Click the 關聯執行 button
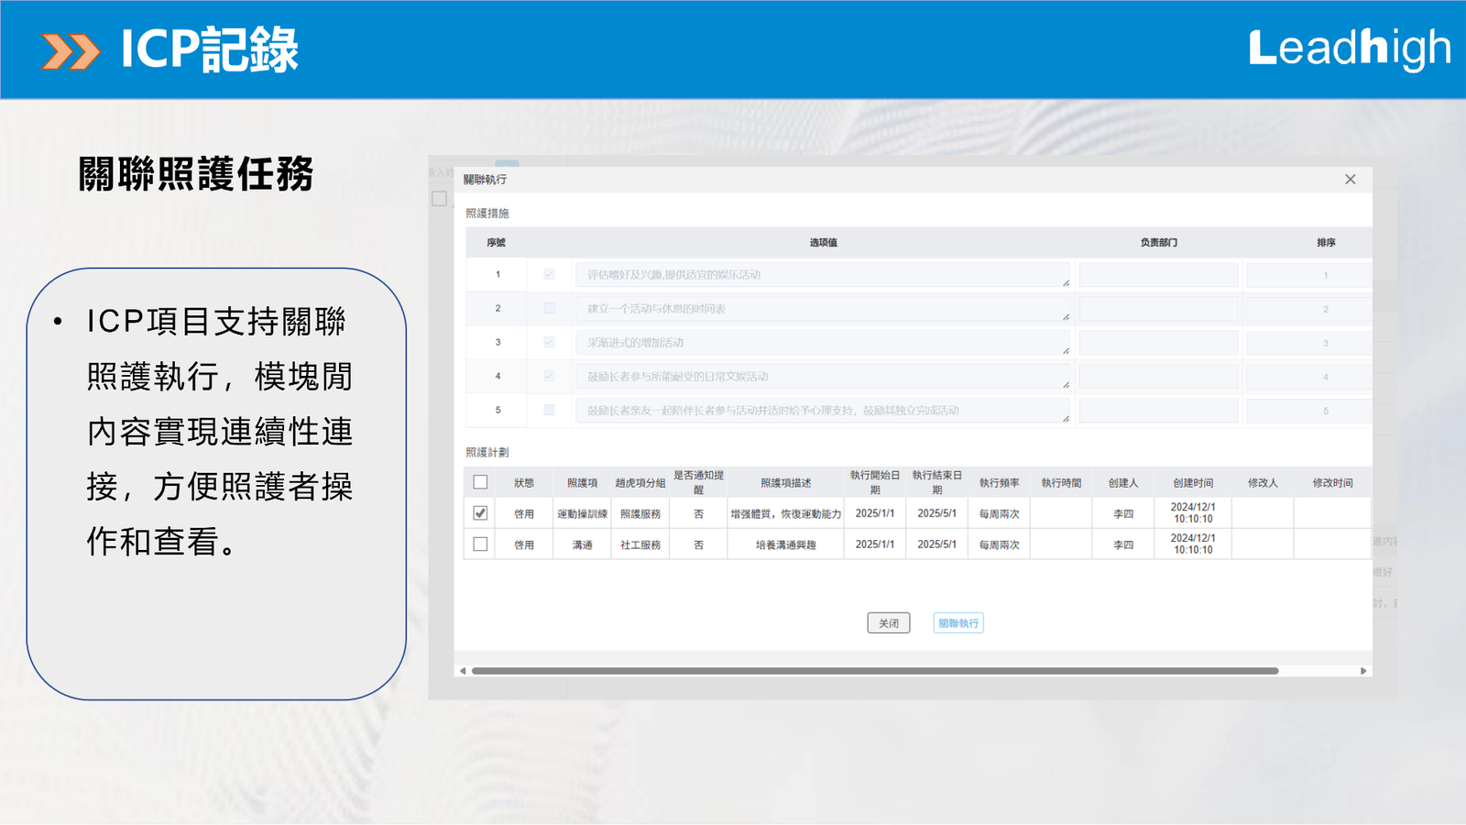This screenshot has height=825, width=1466. 958,623
